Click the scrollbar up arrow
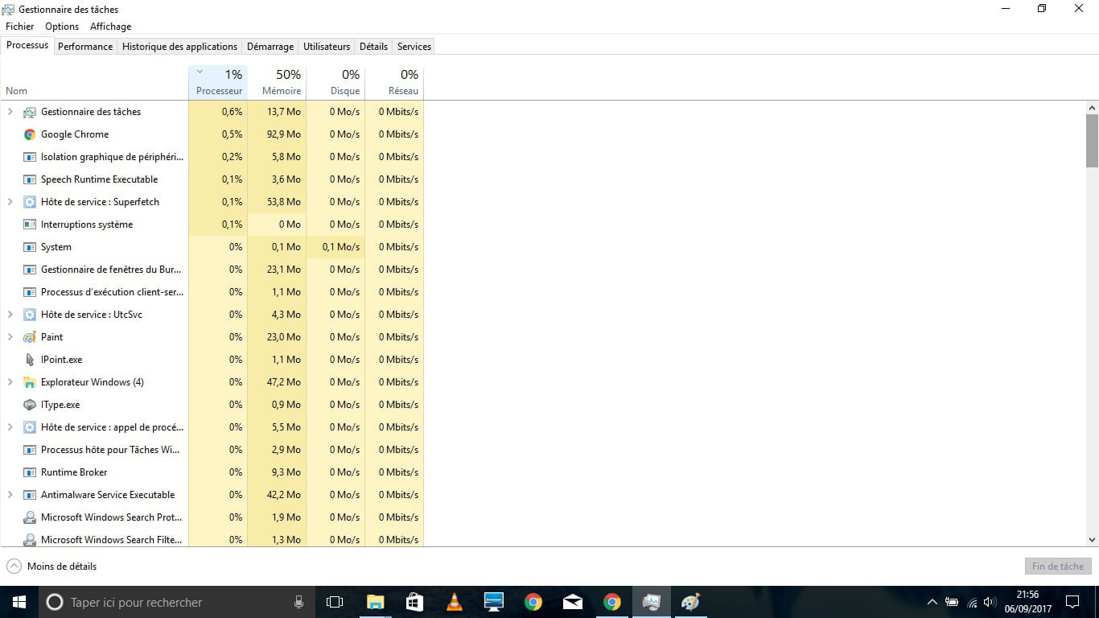The image size is (1099, 618). [1092, 107]
